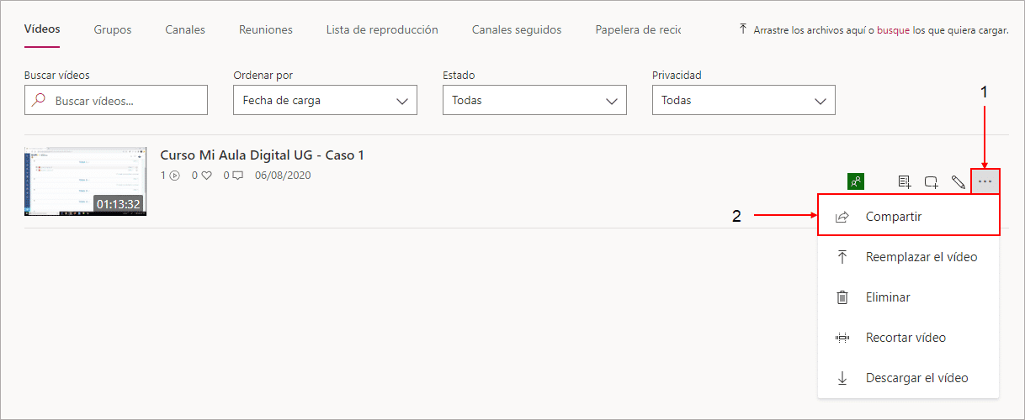The height and width of the screenshot is (420, 1025).
Task: Expand the Ordenar por dropdown
Action: (325, 100)
